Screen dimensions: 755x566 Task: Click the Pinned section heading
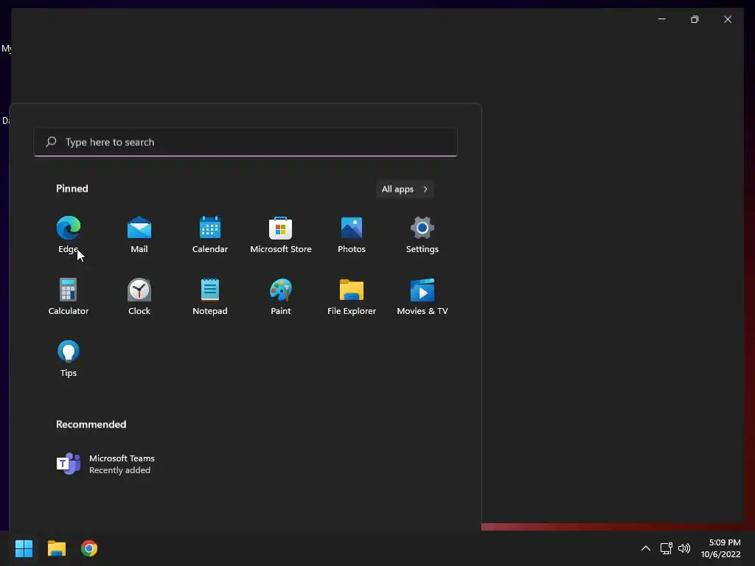coord(72,189)
